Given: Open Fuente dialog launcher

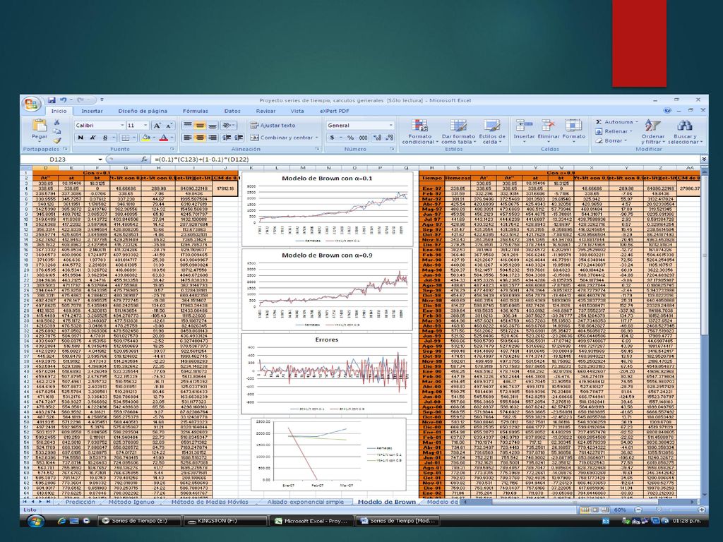Looking at the screenshot, I should pyautogui.click(x=172, y=149).
